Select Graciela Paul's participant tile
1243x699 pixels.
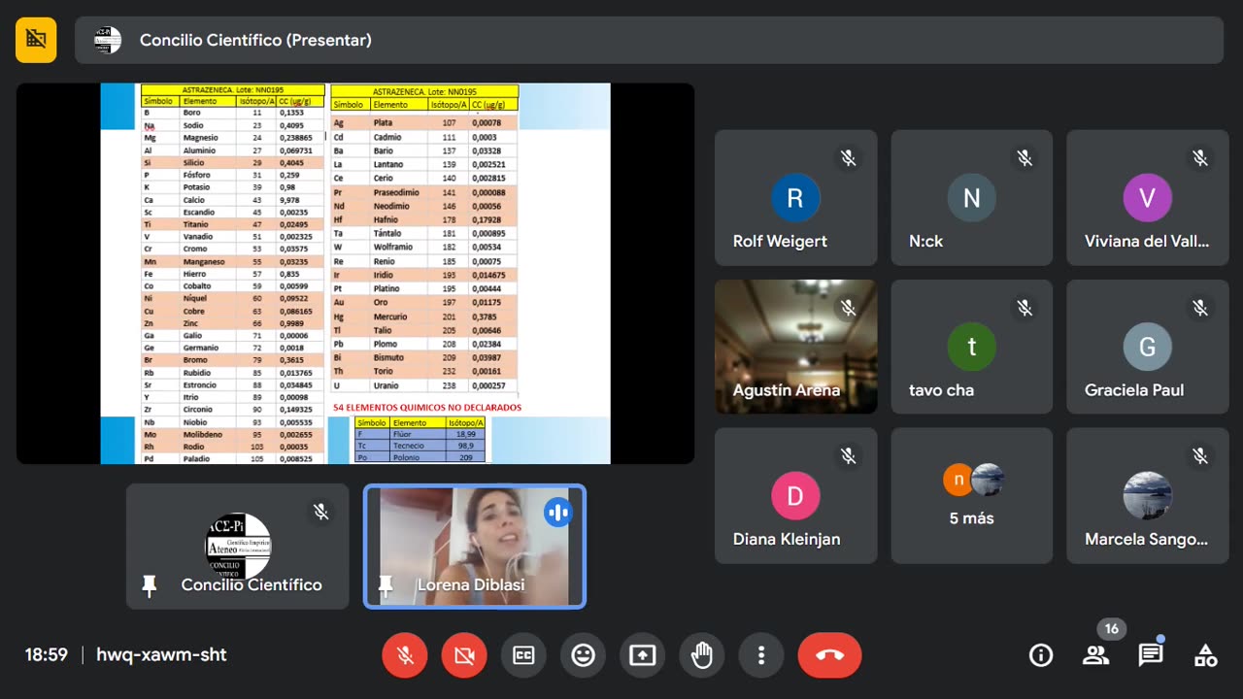click(x=1147, y=347)
